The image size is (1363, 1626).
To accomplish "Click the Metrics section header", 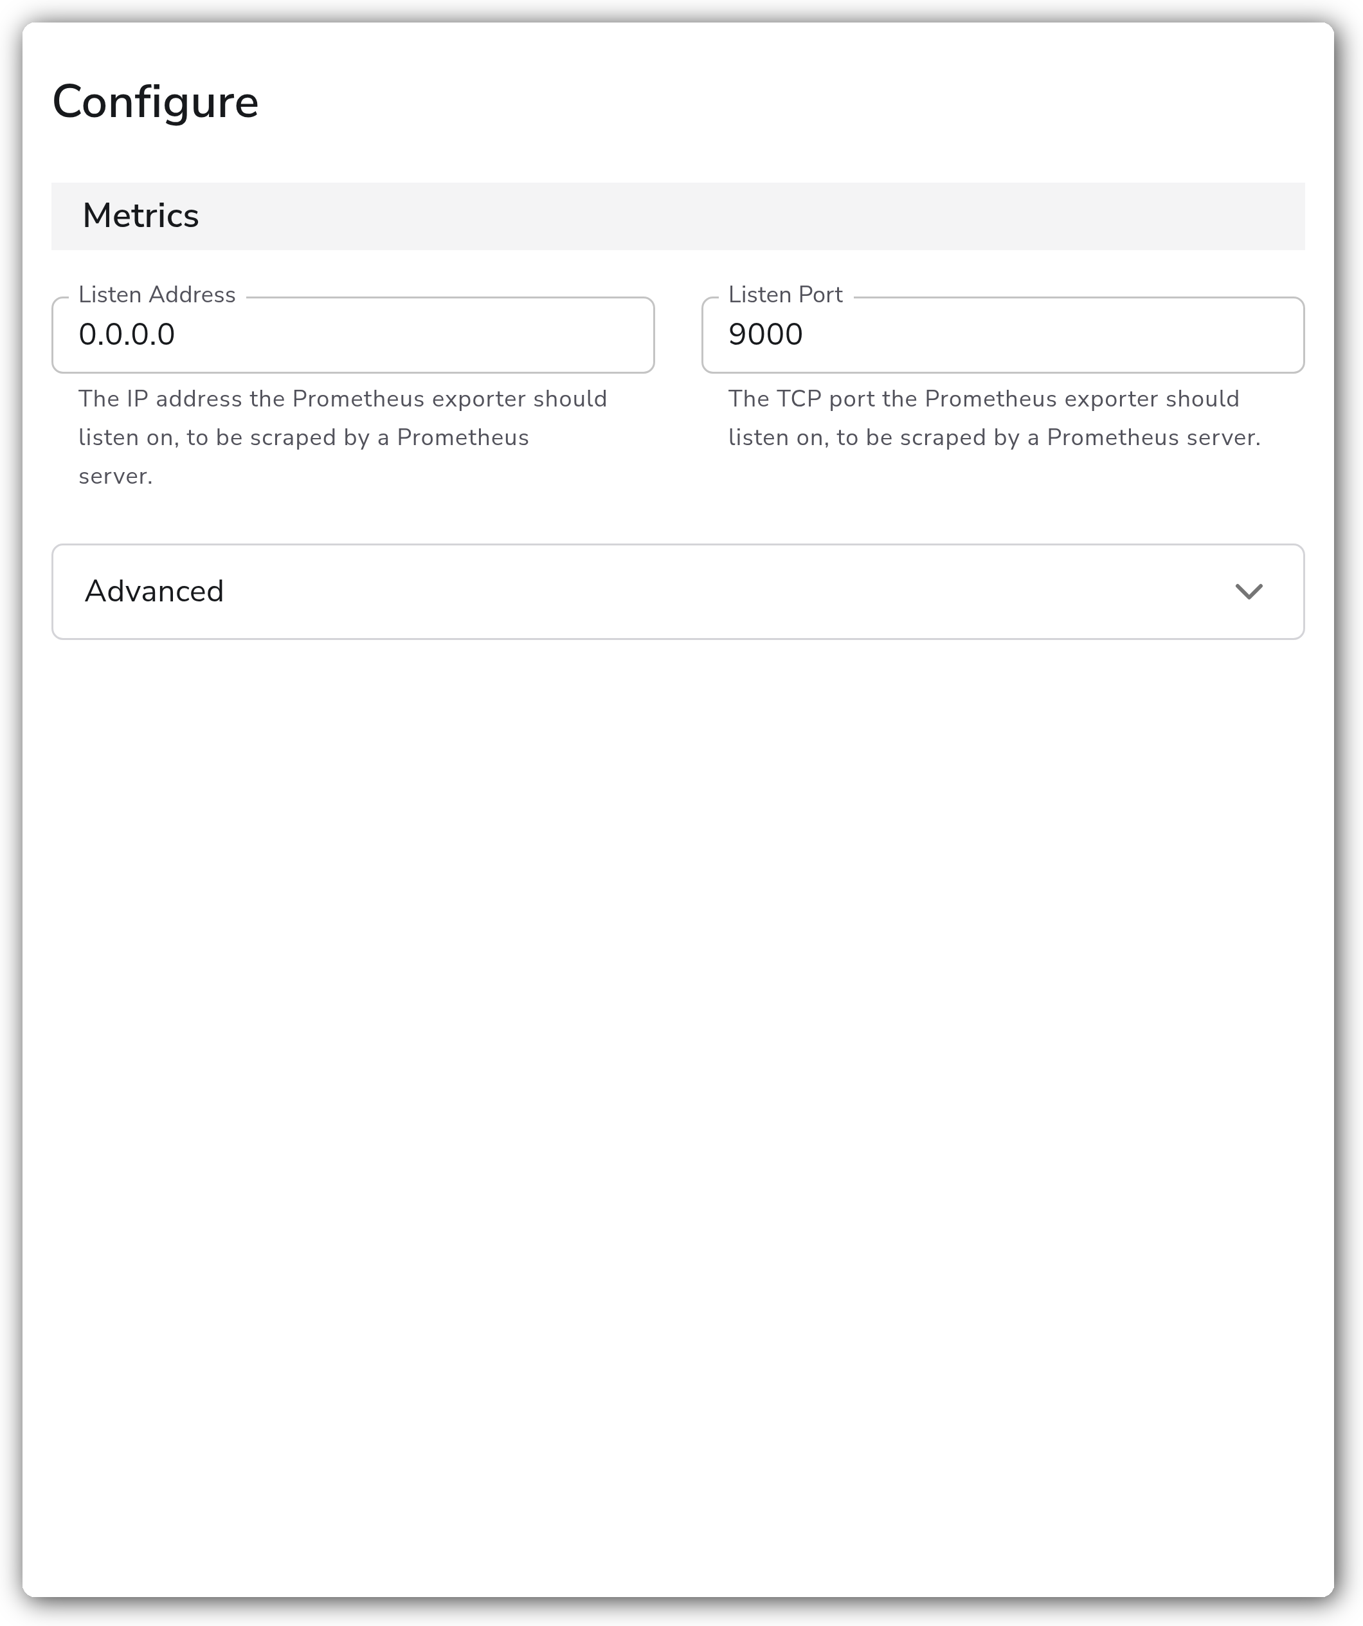I will coord(678,216).
